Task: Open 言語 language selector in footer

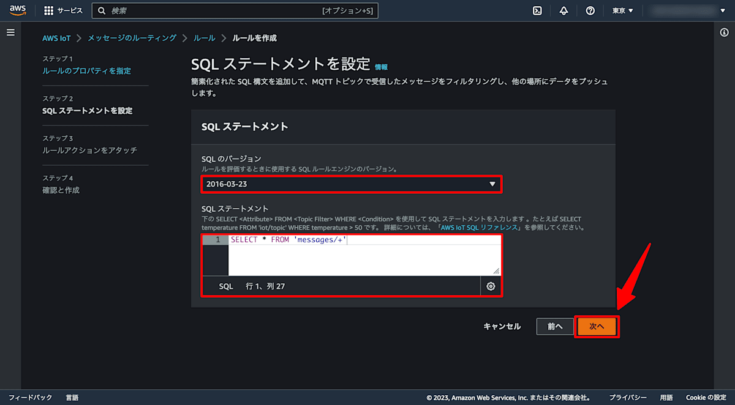Action: point(72,398)
